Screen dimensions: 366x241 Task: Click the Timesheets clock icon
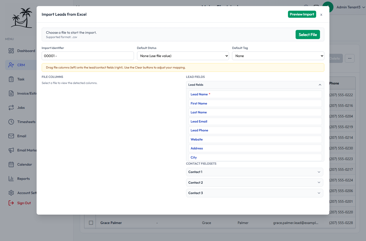(11, 122)
